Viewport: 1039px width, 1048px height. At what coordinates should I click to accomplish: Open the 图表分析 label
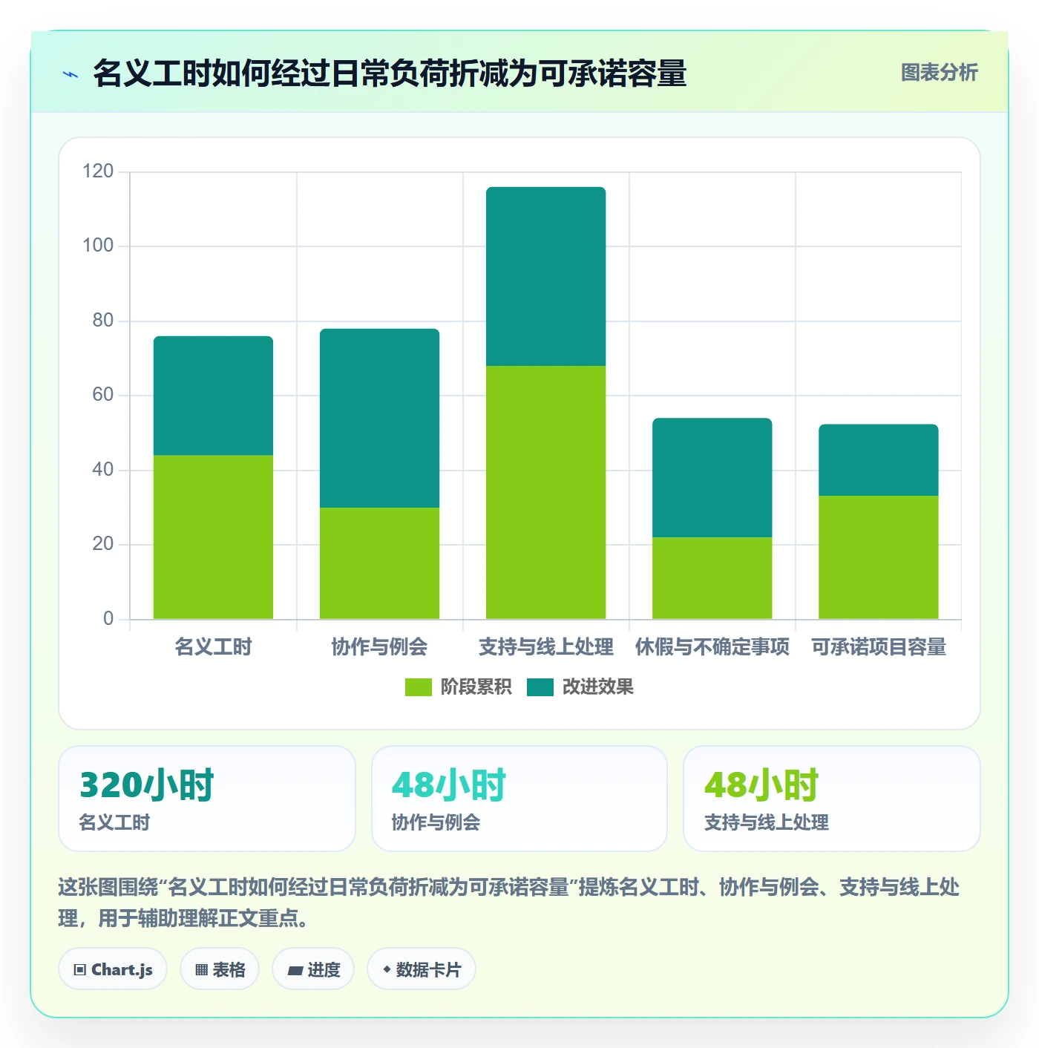[939, 73]
